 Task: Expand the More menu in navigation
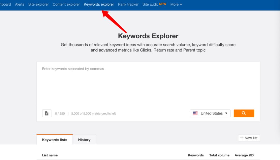coord(176,4)
